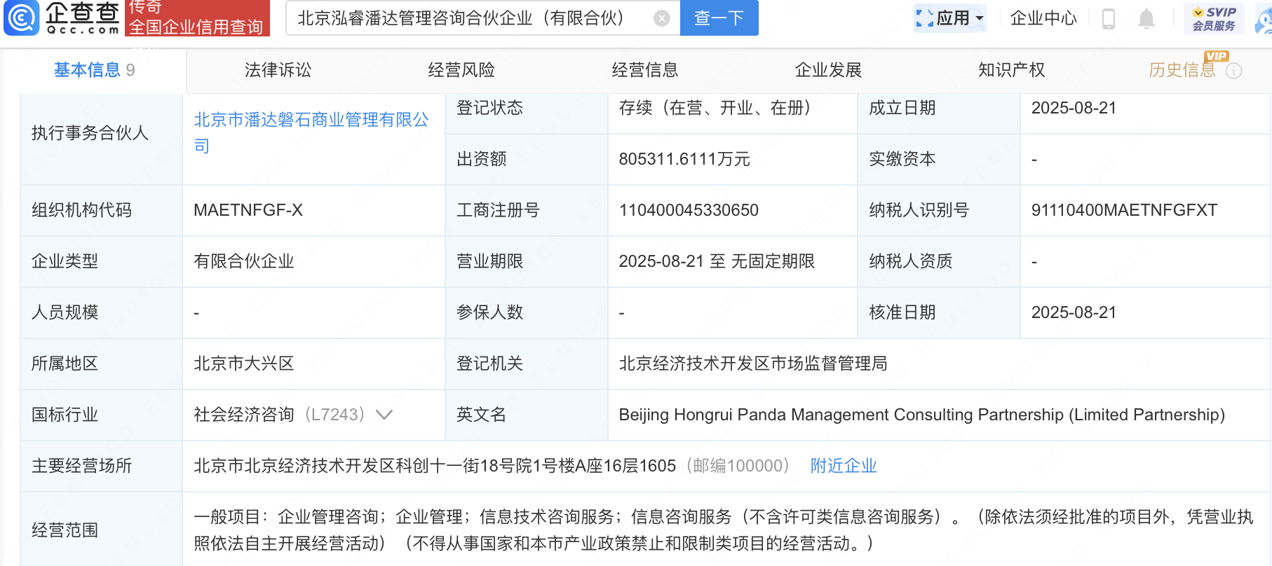
Task: Click the 查一下 search button
Action: [719, 18]
